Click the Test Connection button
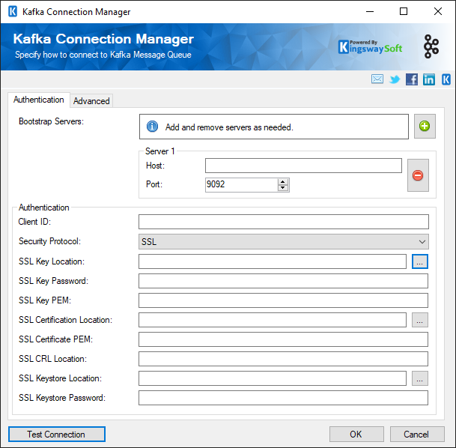456x448 pixels. pos(57,435)
